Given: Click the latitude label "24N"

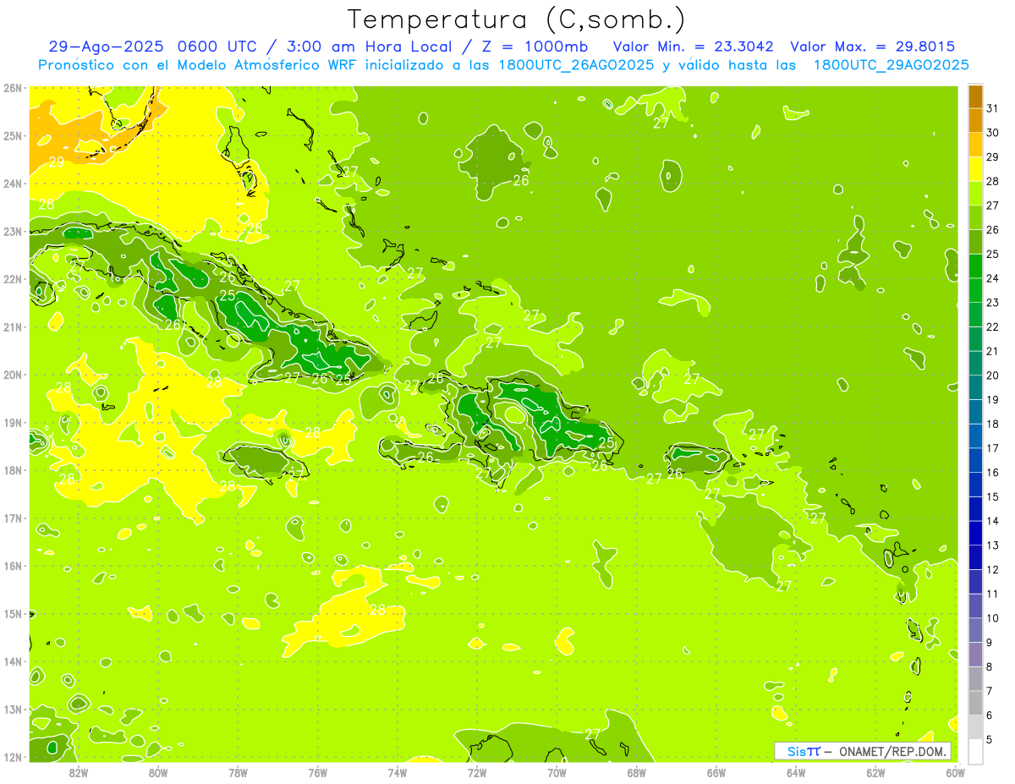Looking at the screenshot, I should coord(12,184).
